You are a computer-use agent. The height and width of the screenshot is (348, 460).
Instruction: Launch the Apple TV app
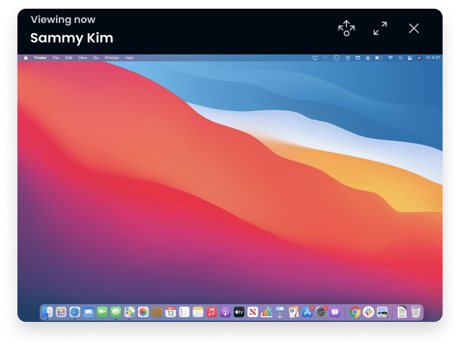239,312
